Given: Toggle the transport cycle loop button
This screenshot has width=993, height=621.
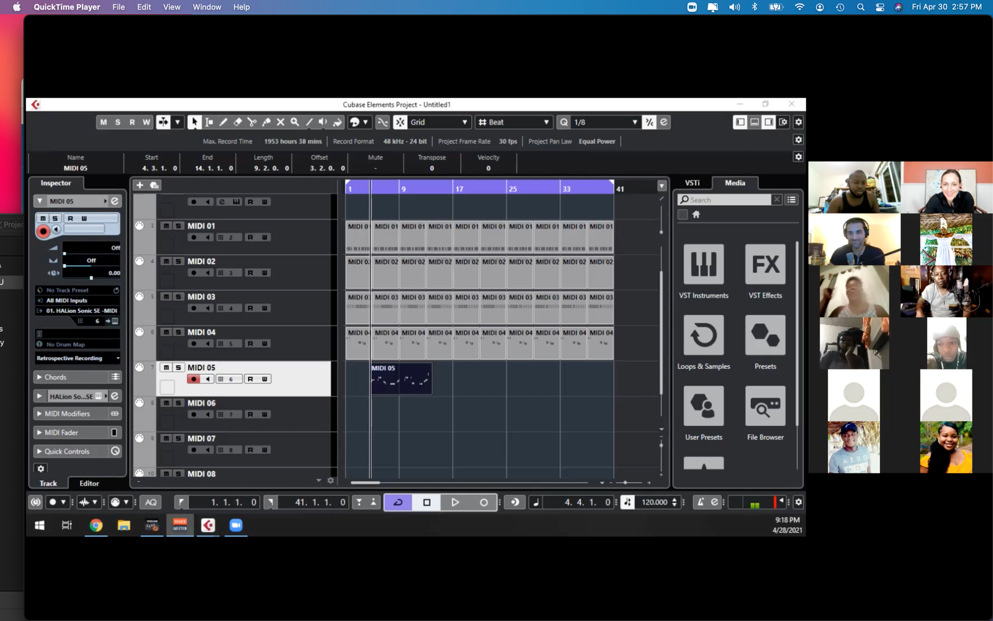Looking at the screenshot, I should [x=398, y=502].
